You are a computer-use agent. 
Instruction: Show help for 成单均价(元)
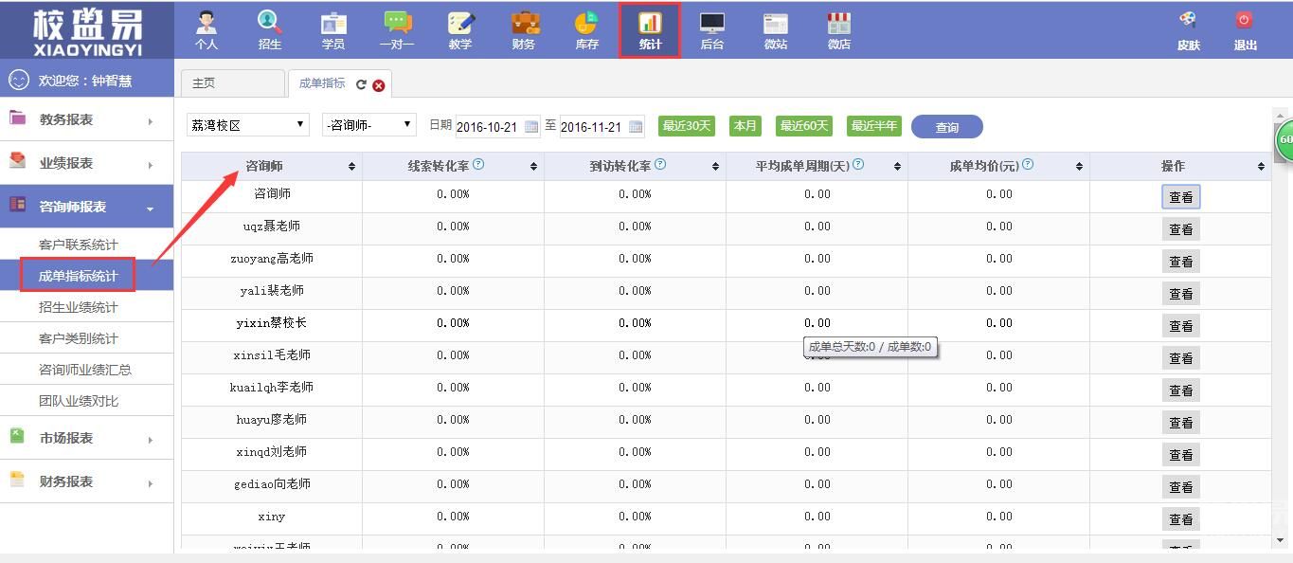point(1028,164)
